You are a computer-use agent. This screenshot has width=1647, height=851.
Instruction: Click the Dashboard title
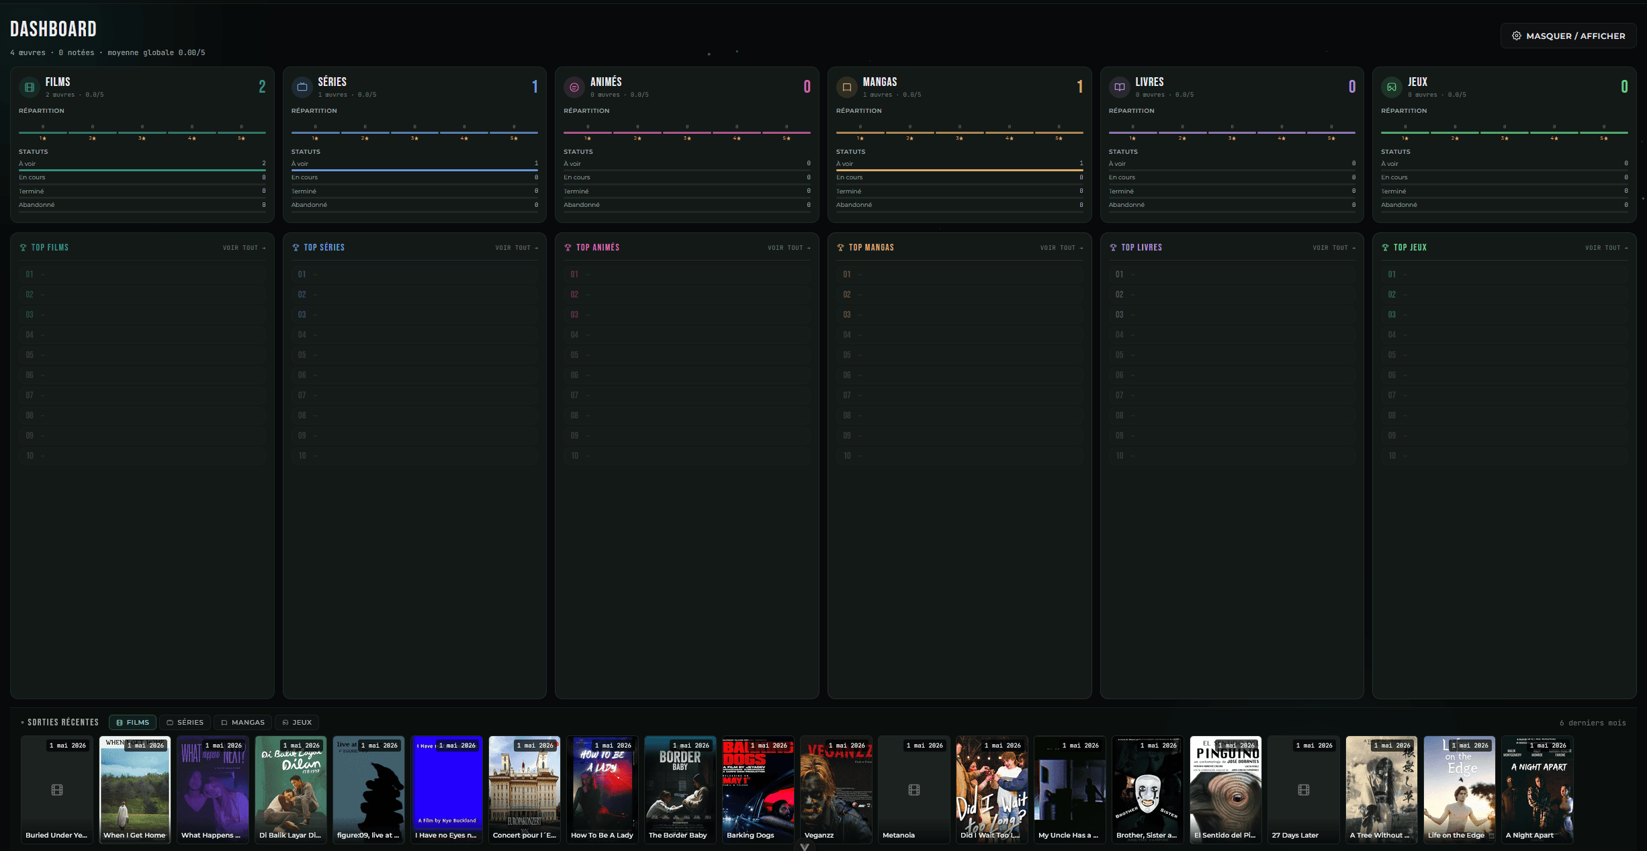[53, 29]
